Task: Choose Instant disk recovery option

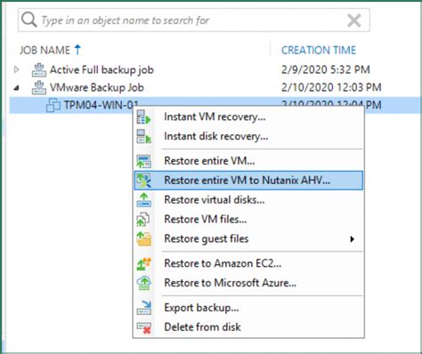Action: point(248,136)
